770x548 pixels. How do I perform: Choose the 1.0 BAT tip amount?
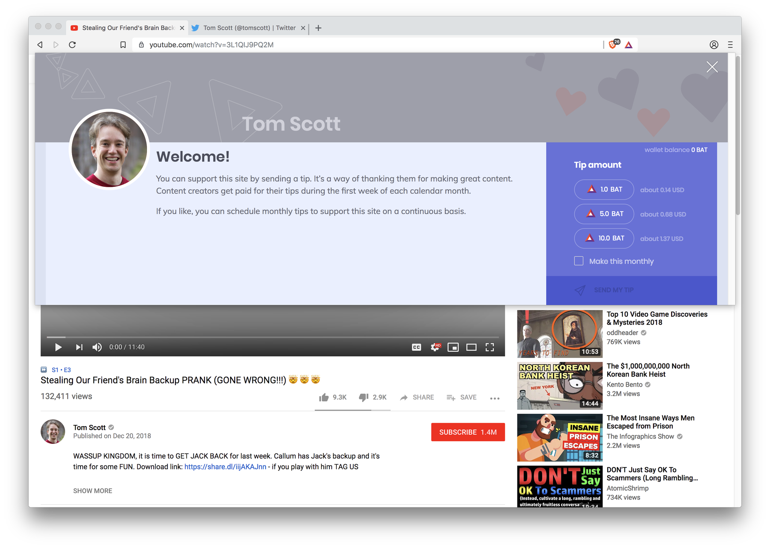tap(604, 189)
